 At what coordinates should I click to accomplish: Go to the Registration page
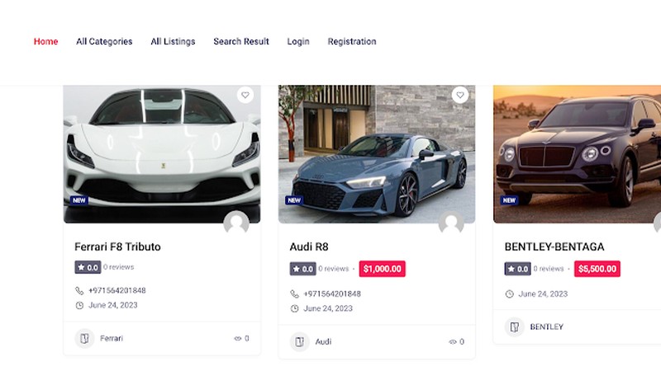click(352, 41)
